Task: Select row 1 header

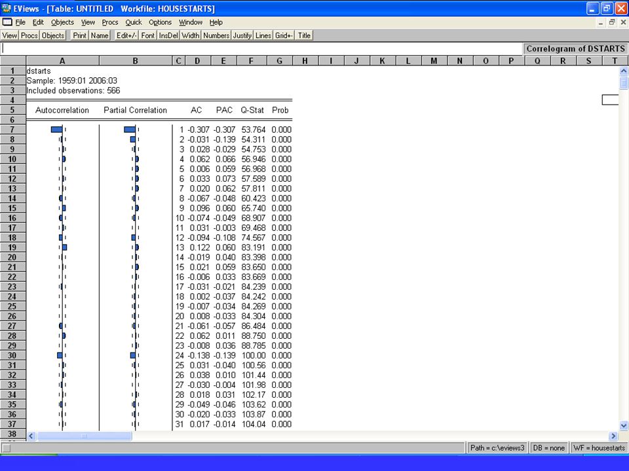Action: pos(12,71)
